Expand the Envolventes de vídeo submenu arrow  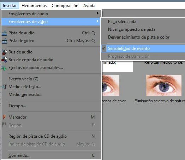[97, 21]
